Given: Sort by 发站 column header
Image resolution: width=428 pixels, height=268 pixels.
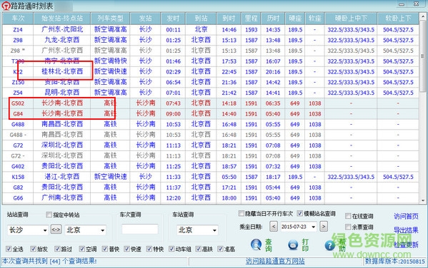Looking at the screenshot, I should point(146,19).
